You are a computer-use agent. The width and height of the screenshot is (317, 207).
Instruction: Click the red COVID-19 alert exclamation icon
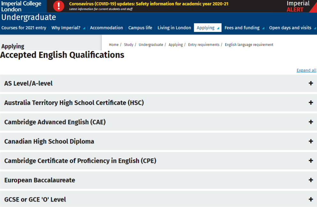tap(58, 6)
